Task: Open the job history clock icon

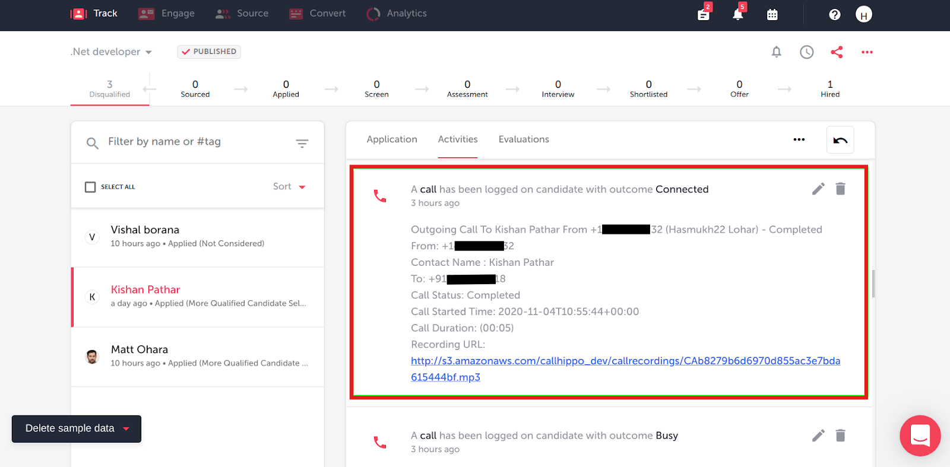Action: 806,52
